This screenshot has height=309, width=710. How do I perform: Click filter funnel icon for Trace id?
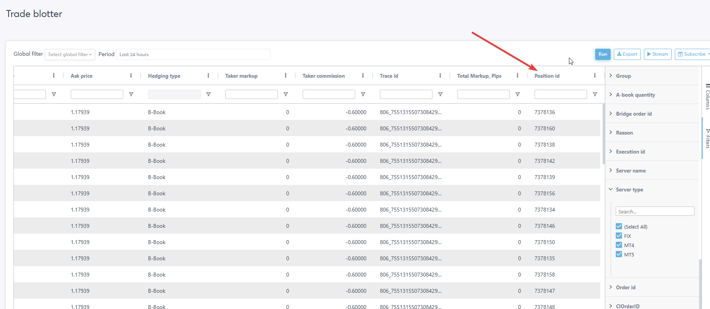click(440, 94)
